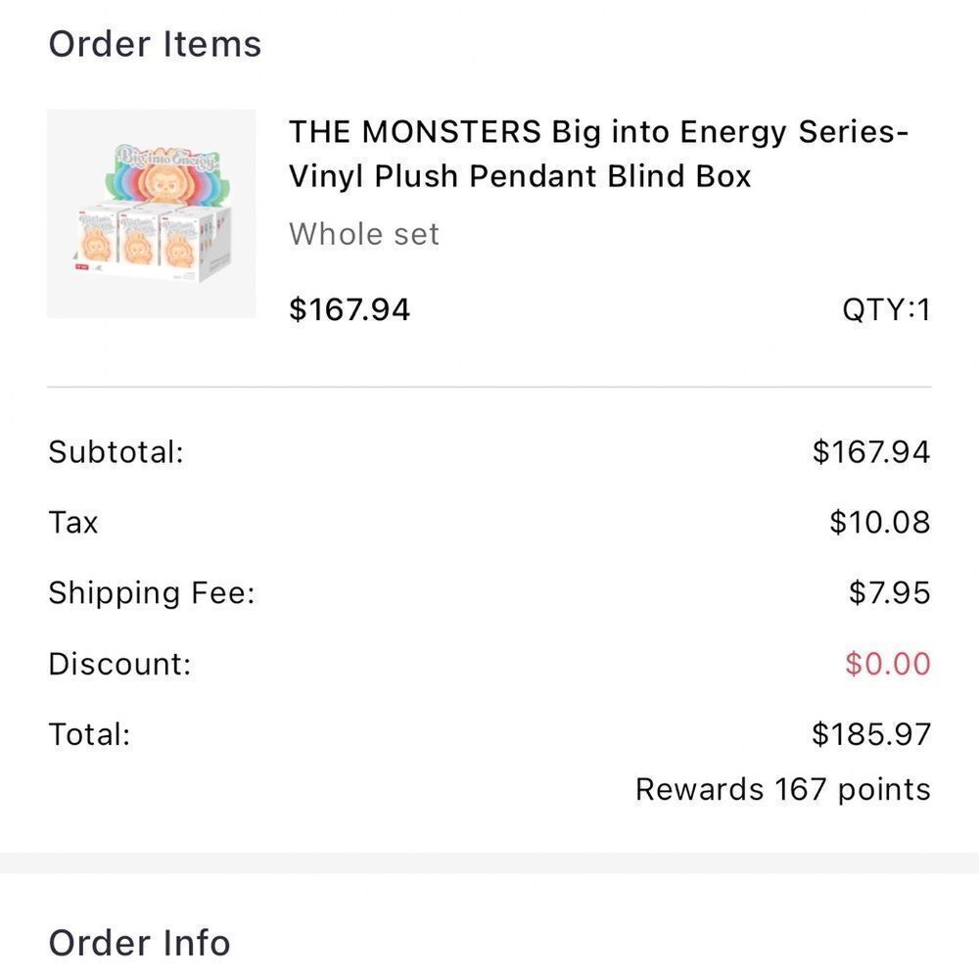The width and height of the screenshot is (979, 979).
Task: Select the Total label
Action: pos(89,733)
